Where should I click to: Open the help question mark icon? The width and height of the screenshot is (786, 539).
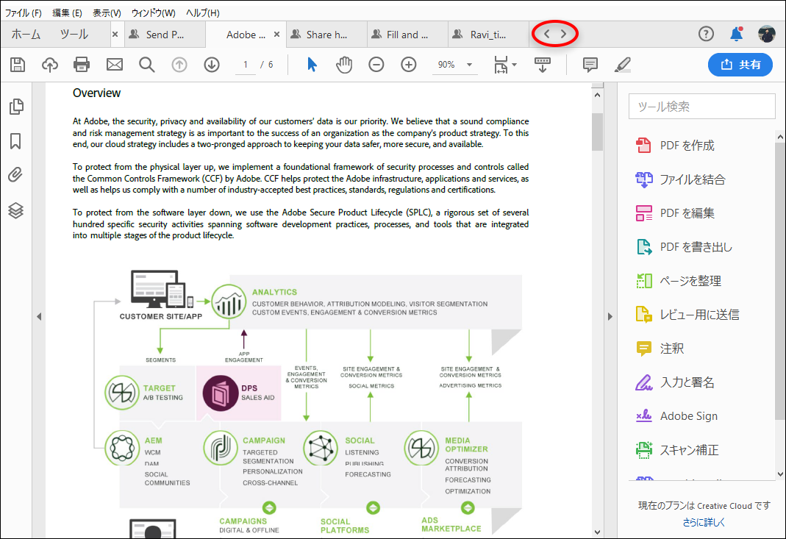tap(706, 34)
